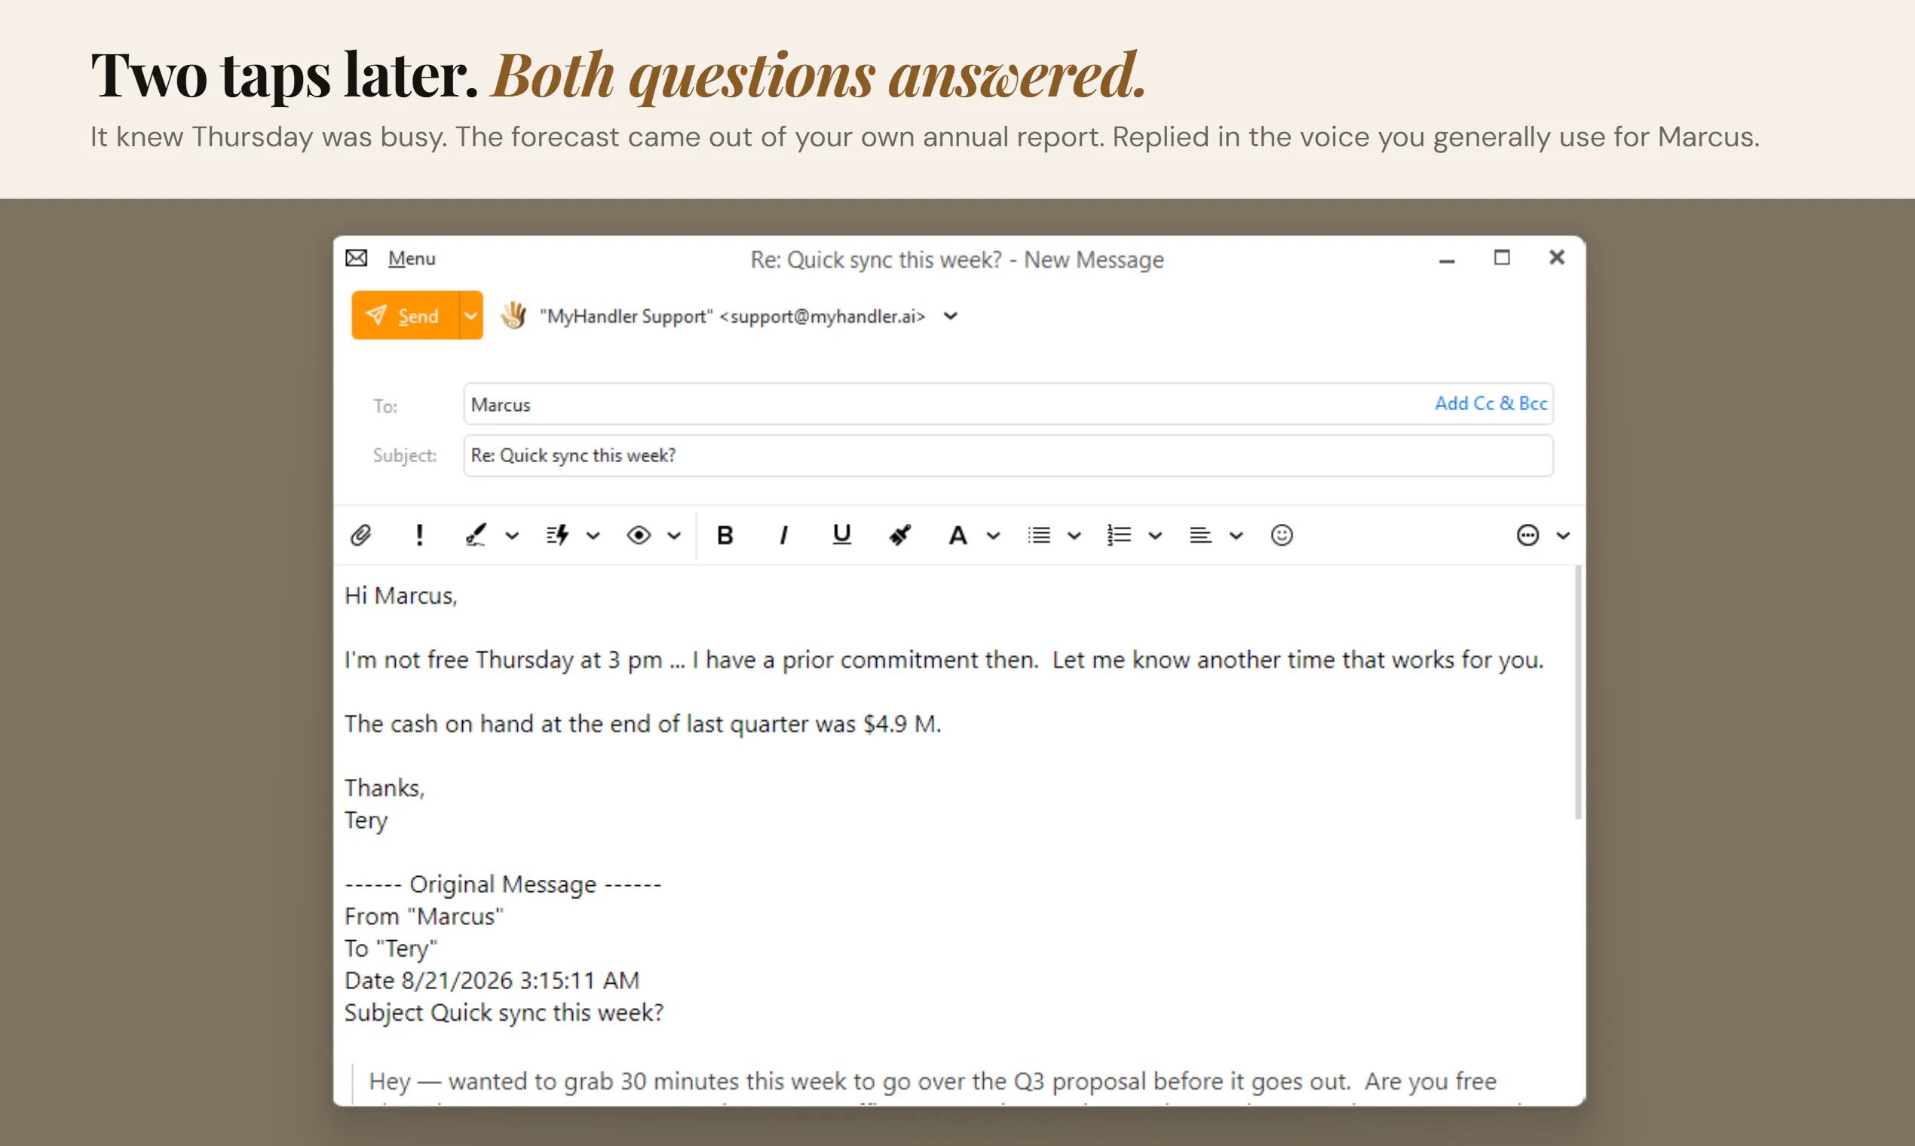The image size is (1915, 1146).
Task: Click the Date 8/21/2026 line
Action: 492,980
